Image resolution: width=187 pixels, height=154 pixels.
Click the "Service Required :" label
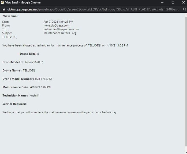click(15, 104)
